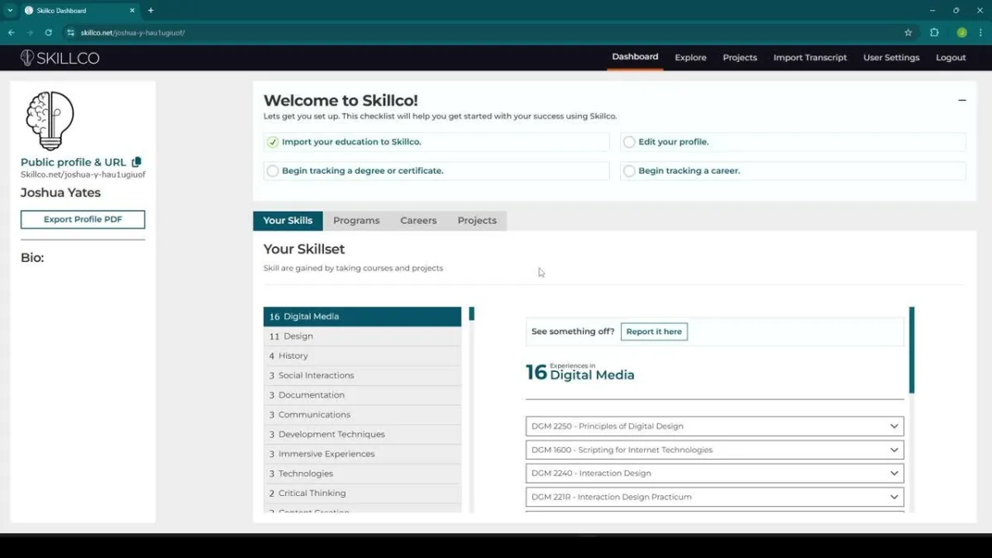992x558 pixels.
Task: Click the course details panel scrollbar thumb
Action: (x=912, y=351)
